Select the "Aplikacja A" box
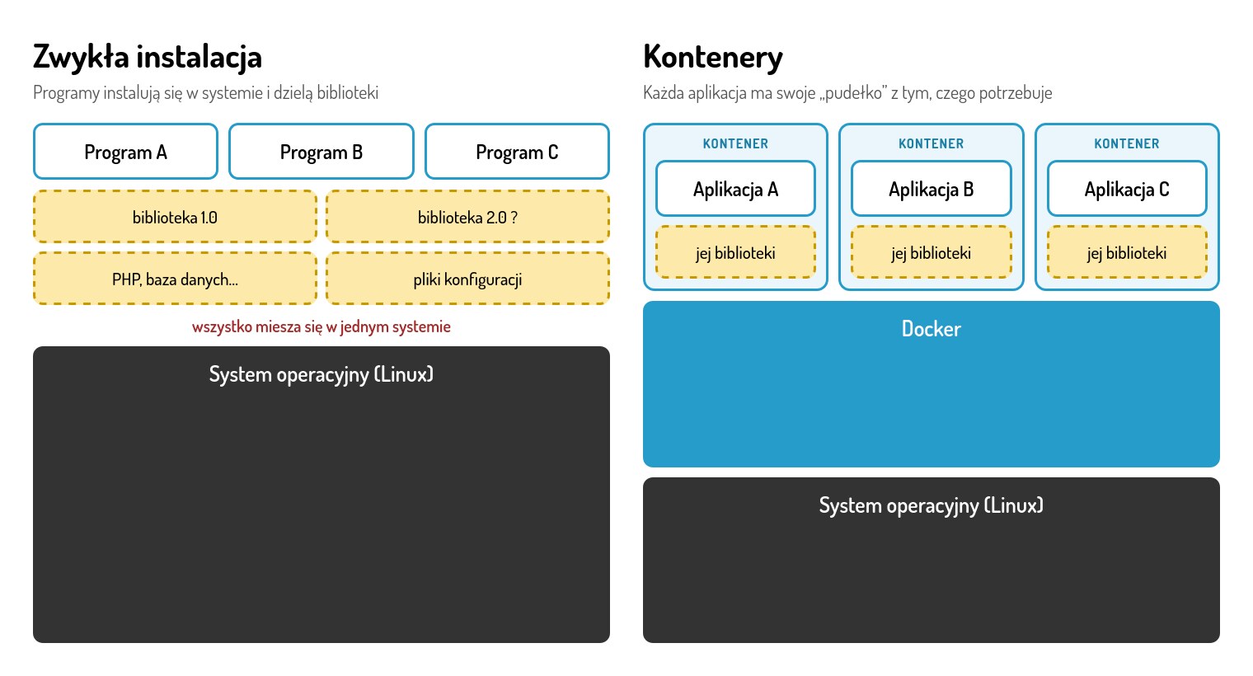1253x676 pixels. pyautogui.click(x=735, y=189)
